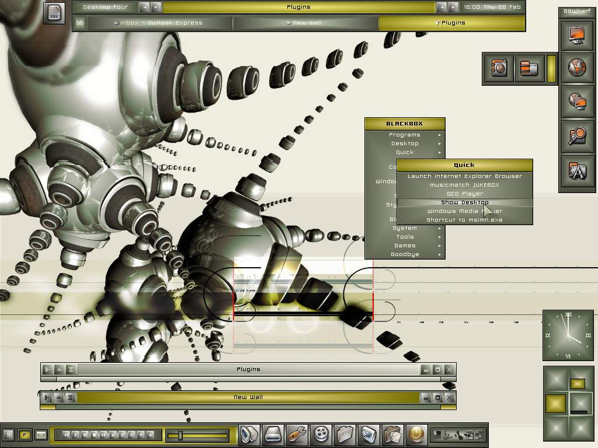Click the Plugins window title bar
598x448 pixels.
[x=248, y=369]
